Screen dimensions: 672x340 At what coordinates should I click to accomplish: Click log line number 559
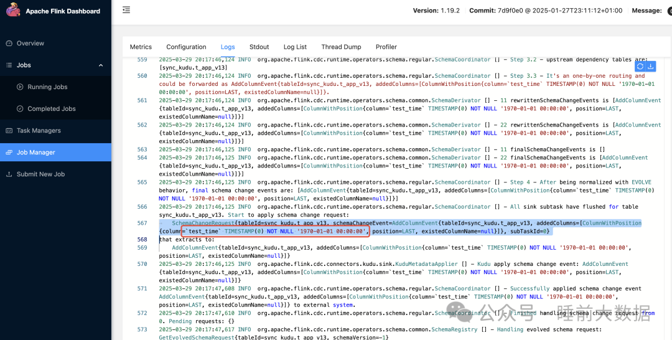142,60
